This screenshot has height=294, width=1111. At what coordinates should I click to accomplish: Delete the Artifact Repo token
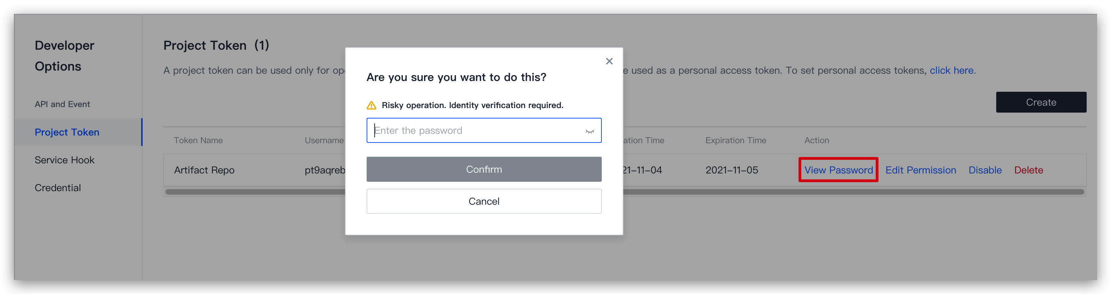(x=1029, y=170)
